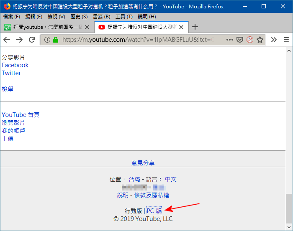The width and height of the screenshot is (293, 231).
Task: Close the YouTube video tab
Action: coord(181,27)
